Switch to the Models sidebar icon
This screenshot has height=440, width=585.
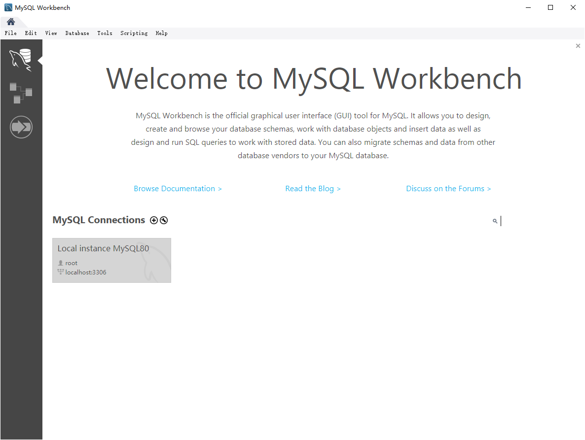pyautogui.click(x=21, y=93)
